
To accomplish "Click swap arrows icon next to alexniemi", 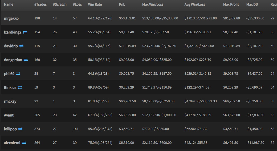I will (x=24, y=143).
